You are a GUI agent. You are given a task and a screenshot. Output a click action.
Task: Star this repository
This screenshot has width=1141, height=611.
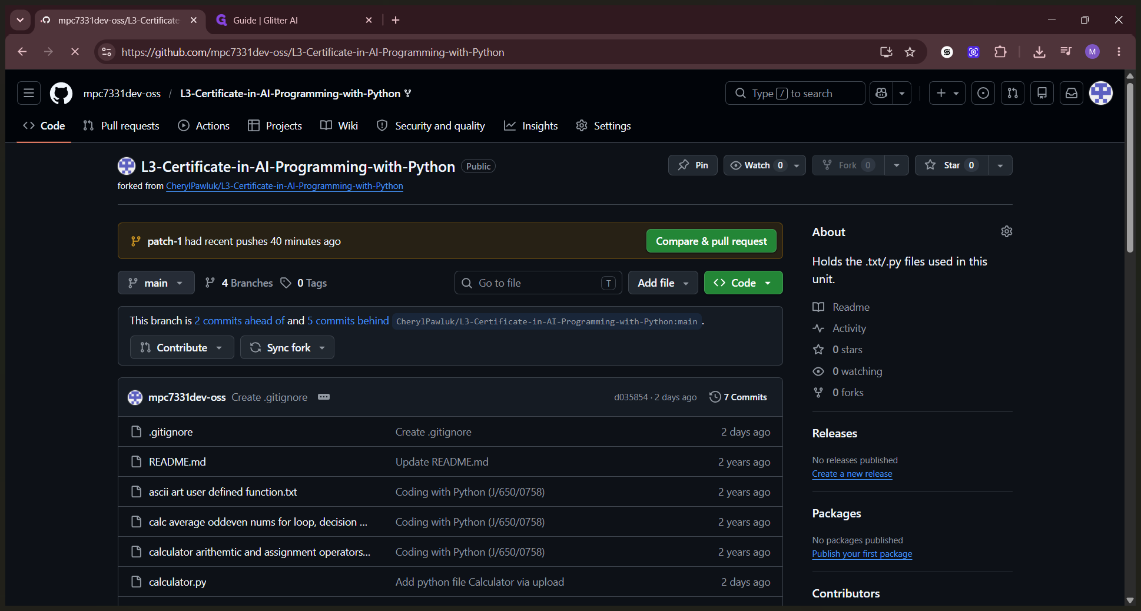[x=951, y=165]
